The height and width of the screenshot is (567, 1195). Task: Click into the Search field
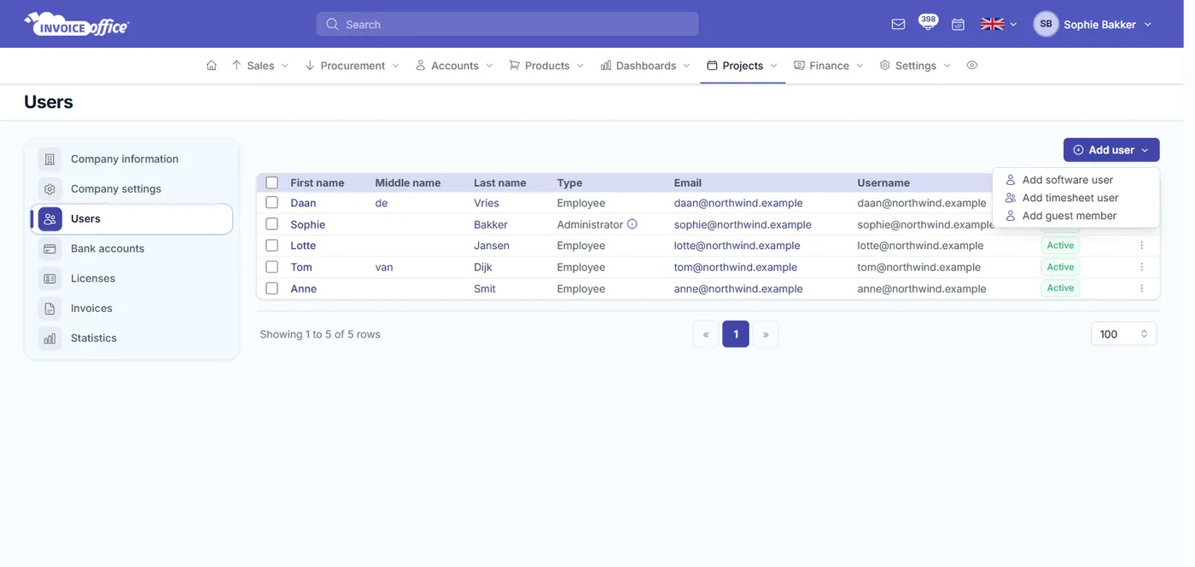tap(507, 25)
